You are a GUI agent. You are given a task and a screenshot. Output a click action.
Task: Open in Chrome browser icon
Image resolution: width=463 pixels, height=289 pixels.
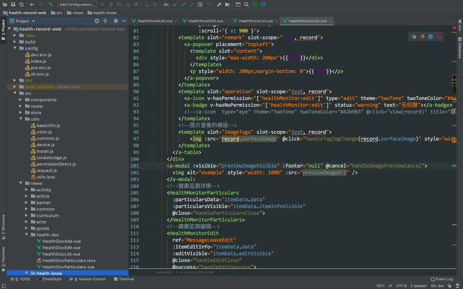click(x=414, y=36)
